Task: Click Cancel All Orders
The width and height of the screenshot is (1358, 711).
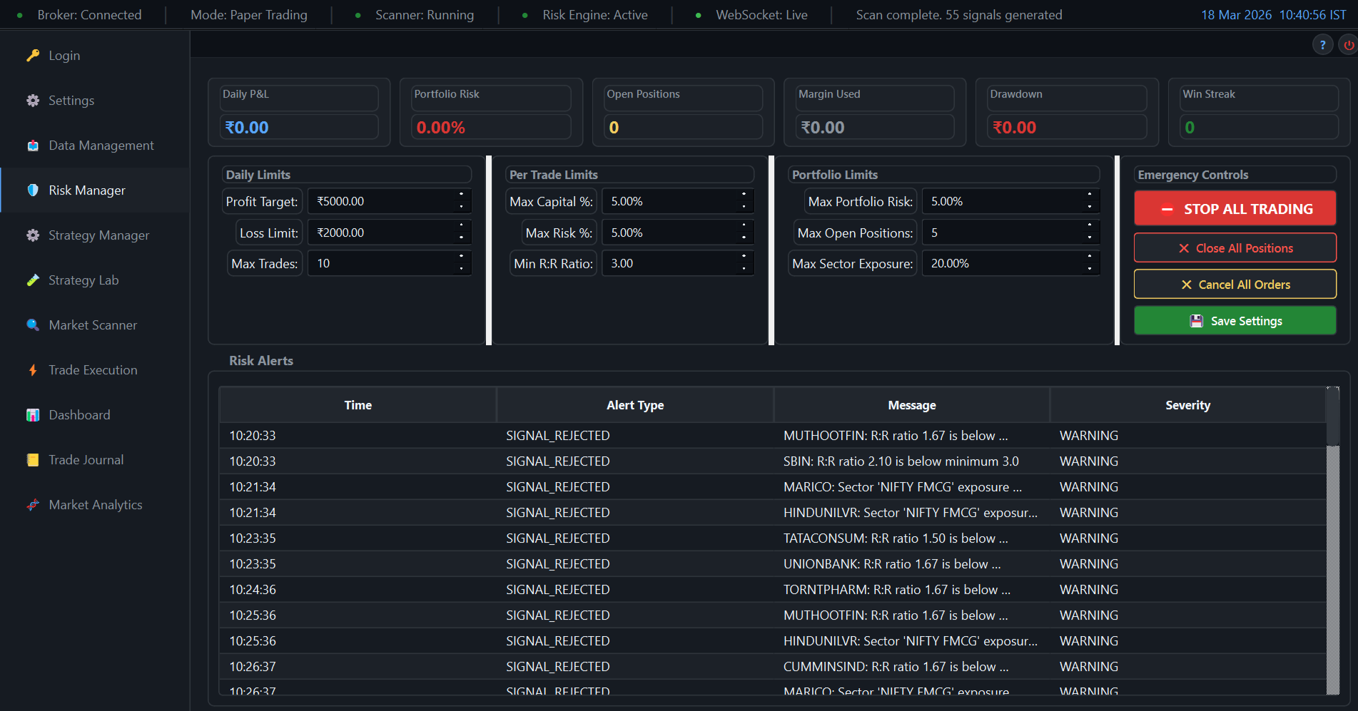Action: coord(1235,284)
